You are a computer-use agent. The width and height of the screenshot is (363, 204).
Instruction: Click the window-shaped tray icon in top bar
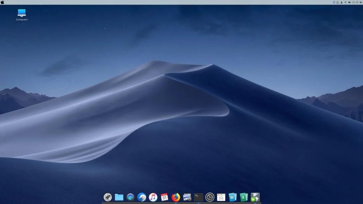[x=338, y=2]
